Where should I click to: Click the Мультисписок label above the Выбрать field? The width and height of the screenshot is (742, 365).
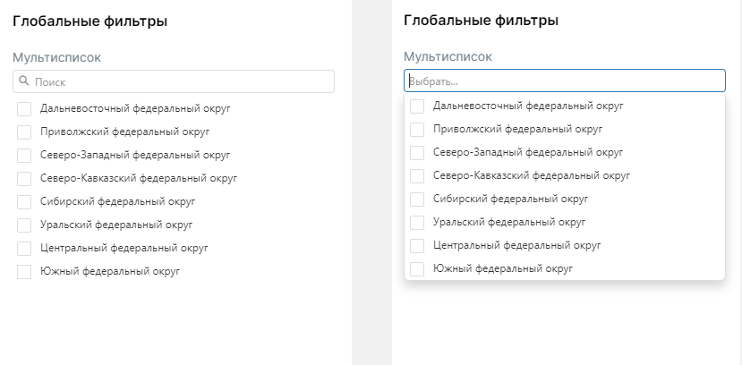pos(448,57)
